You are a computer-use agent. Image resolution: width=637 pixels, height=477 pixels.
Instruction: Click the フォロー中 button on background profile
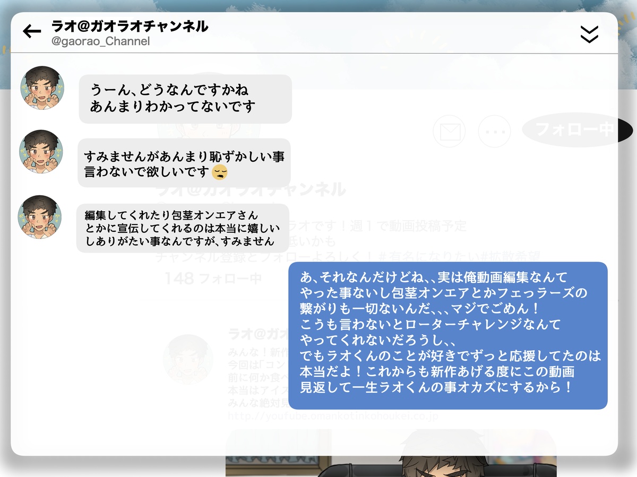tap(578, 129)
